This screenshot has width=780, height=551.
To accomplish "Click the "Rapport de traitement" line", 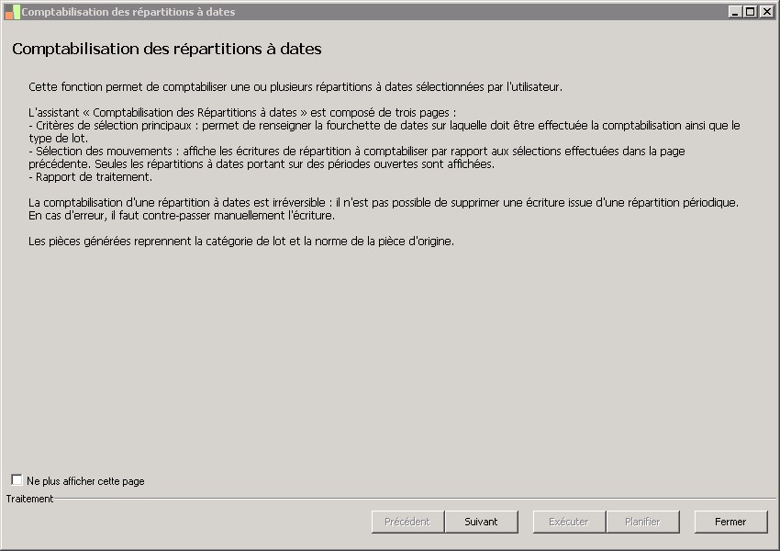I will click(x=91, y=177).
